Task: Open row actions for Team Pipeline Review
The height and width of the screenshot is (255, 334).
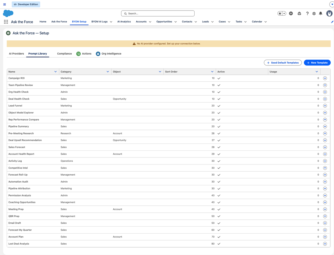Action: [325, 85]
